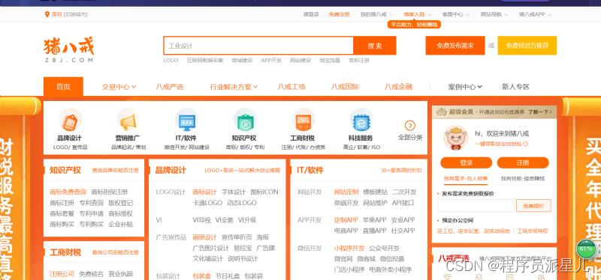Click the pig mascot avatar
This screenshot has height=280, width=601.
[x=456, y=138]
